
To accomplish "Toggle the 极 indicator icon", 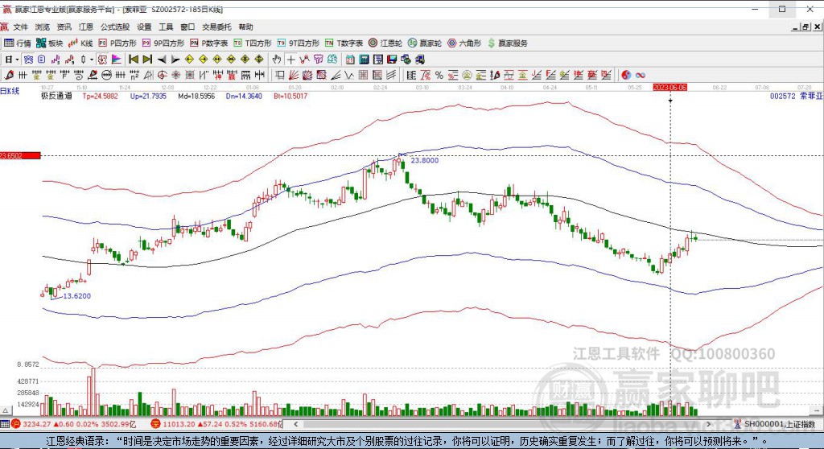I will [x=102, y=60].
